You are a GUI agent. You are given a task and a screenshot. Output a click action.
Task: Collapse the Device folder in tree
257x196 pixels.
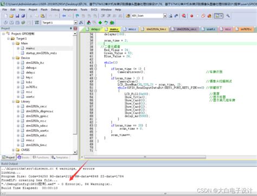[x=13, y=58]
